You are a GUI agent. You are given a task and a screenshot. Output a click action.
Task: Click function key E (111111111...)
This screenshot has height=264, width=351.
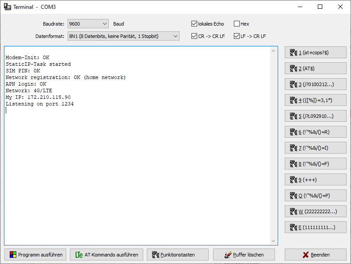pos(315,227)
